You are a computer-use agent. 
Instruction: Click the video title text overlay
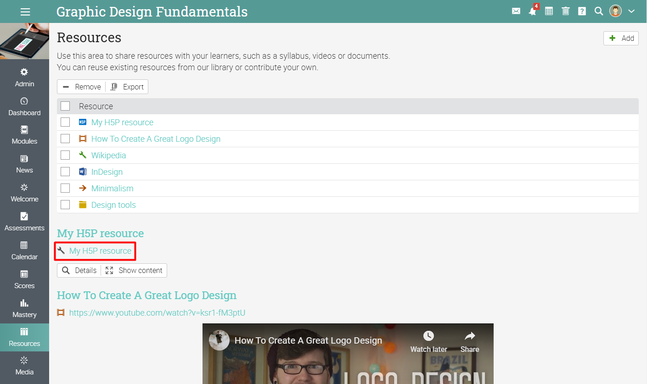tap(308, 340)
